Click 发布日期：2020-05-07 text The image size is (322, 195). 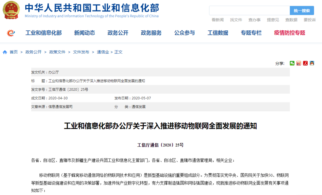[x=133, y=98]
